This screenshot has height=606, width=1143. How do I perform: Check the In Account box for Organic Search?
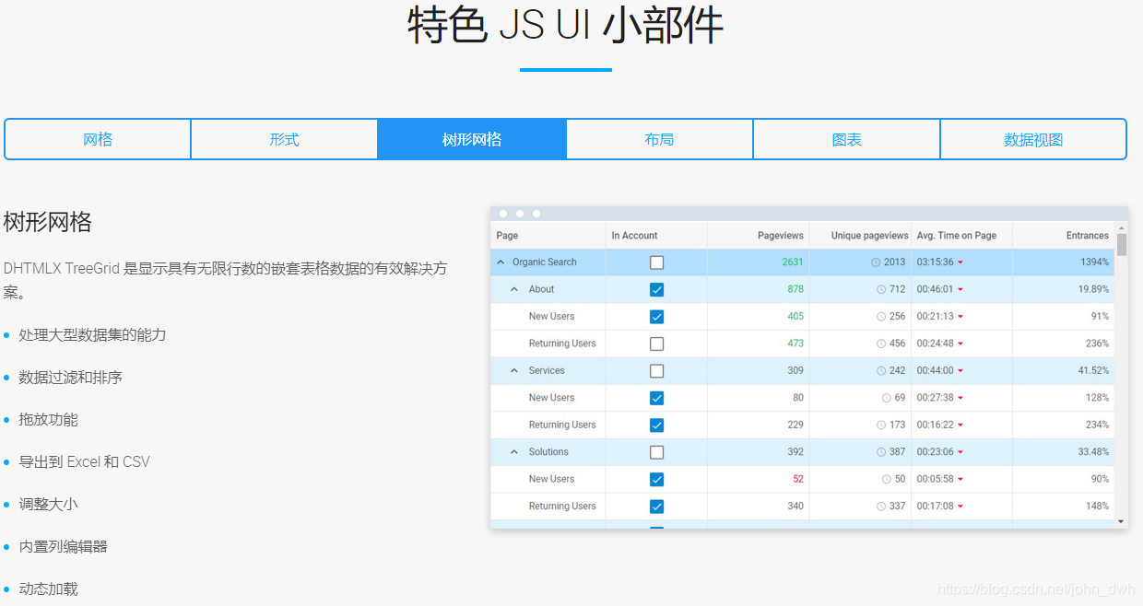tap(656, 262)
